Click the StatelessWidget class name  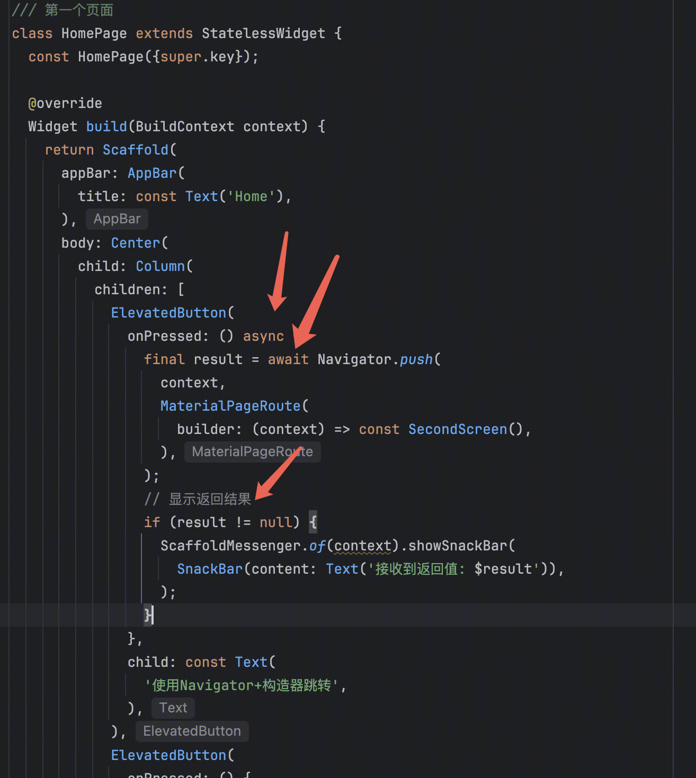[x=263, y=33]
